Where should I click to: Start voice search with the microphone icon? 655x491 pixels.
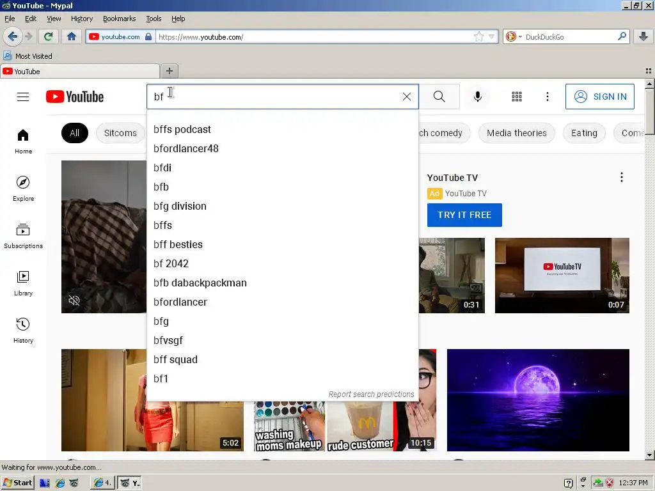point(477,97)
